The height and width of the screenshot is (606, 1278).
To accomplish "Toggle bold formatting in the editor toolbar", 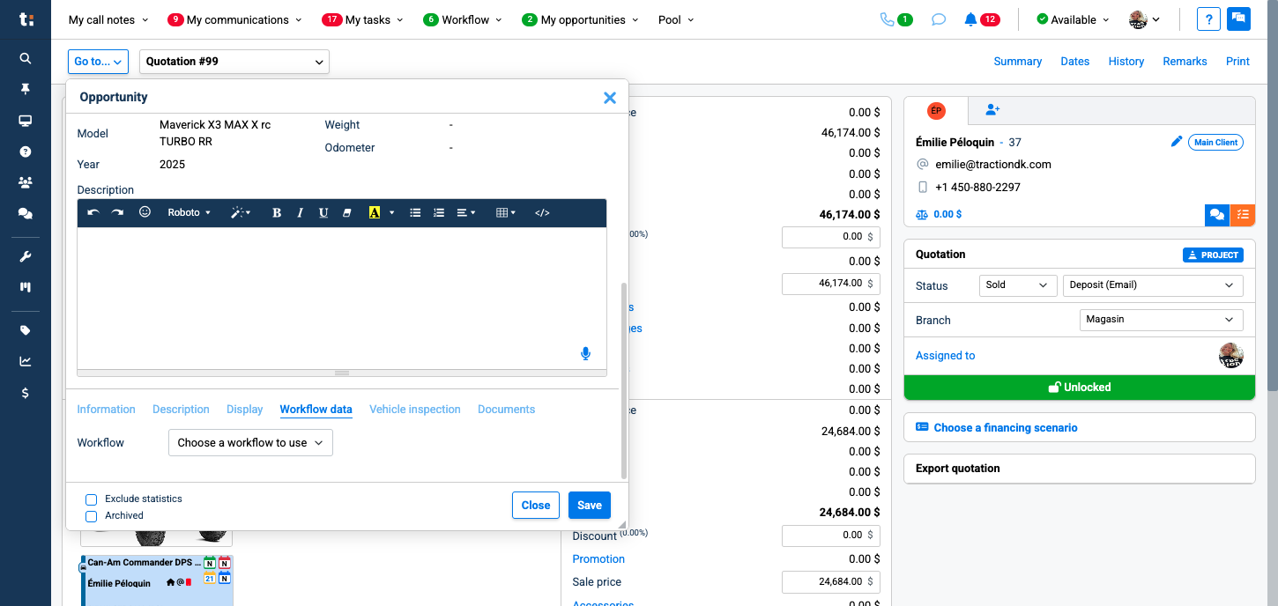I will click(277, 213).
